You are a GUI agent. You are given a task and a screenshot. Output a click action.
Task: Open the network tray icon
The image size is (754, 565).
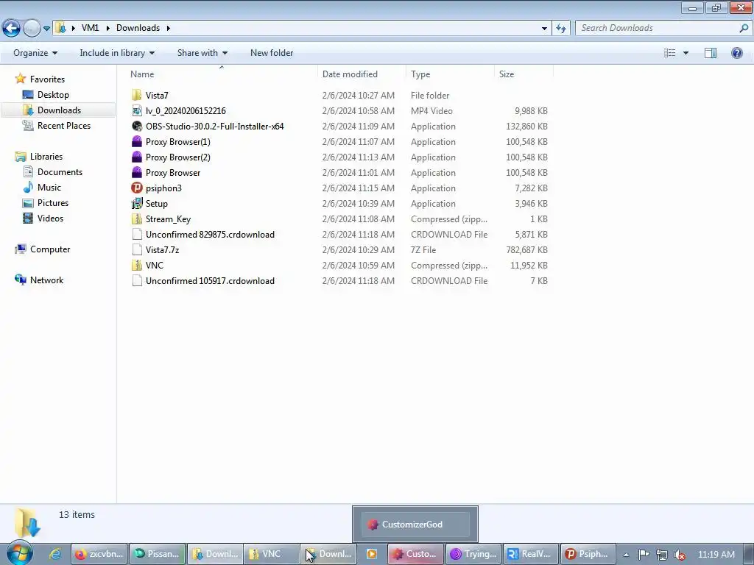pos(662,555)
